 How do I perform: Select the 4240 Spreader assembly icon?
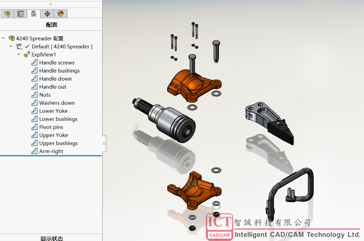[x=12, y=38]
